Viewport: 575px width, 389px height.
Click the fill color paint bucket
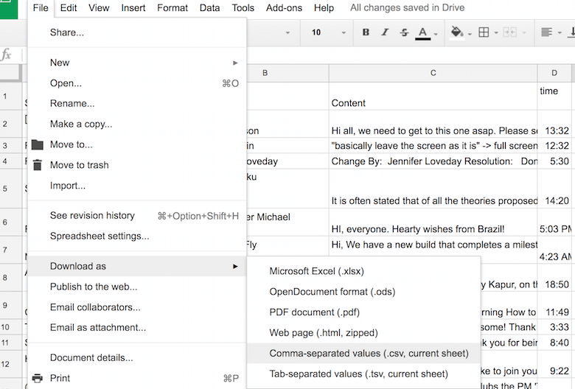tap(456, 32)
